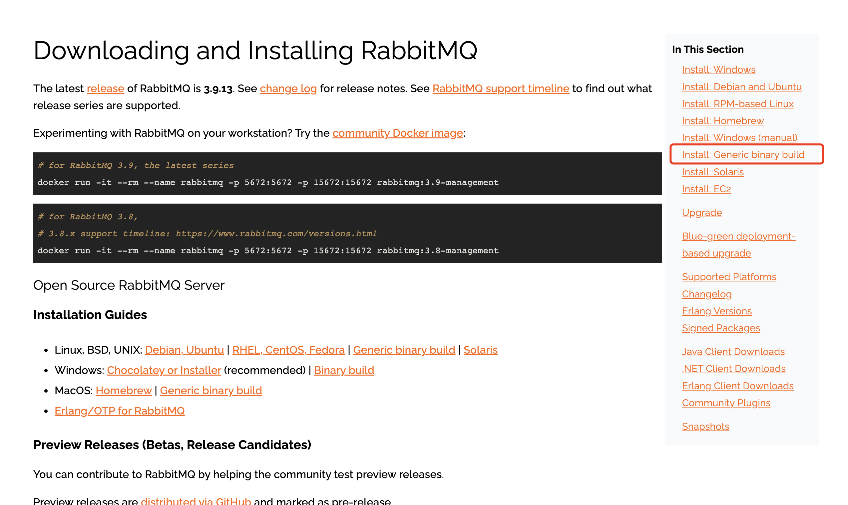Screen dimensions: 848x505
Task: View the Changelog
Action: click(707, 294)
